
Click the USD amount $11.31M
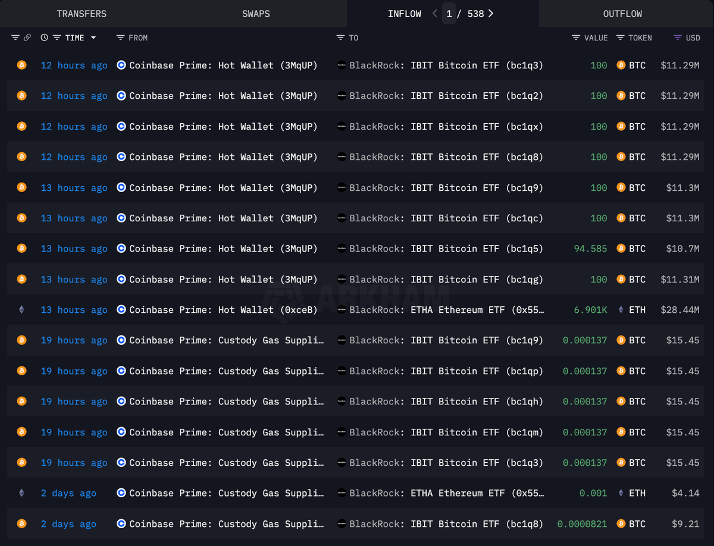pos(680,279)
